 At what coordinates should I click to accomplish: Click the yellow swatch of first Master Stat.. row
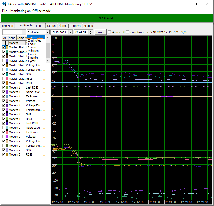pos(7,47)
